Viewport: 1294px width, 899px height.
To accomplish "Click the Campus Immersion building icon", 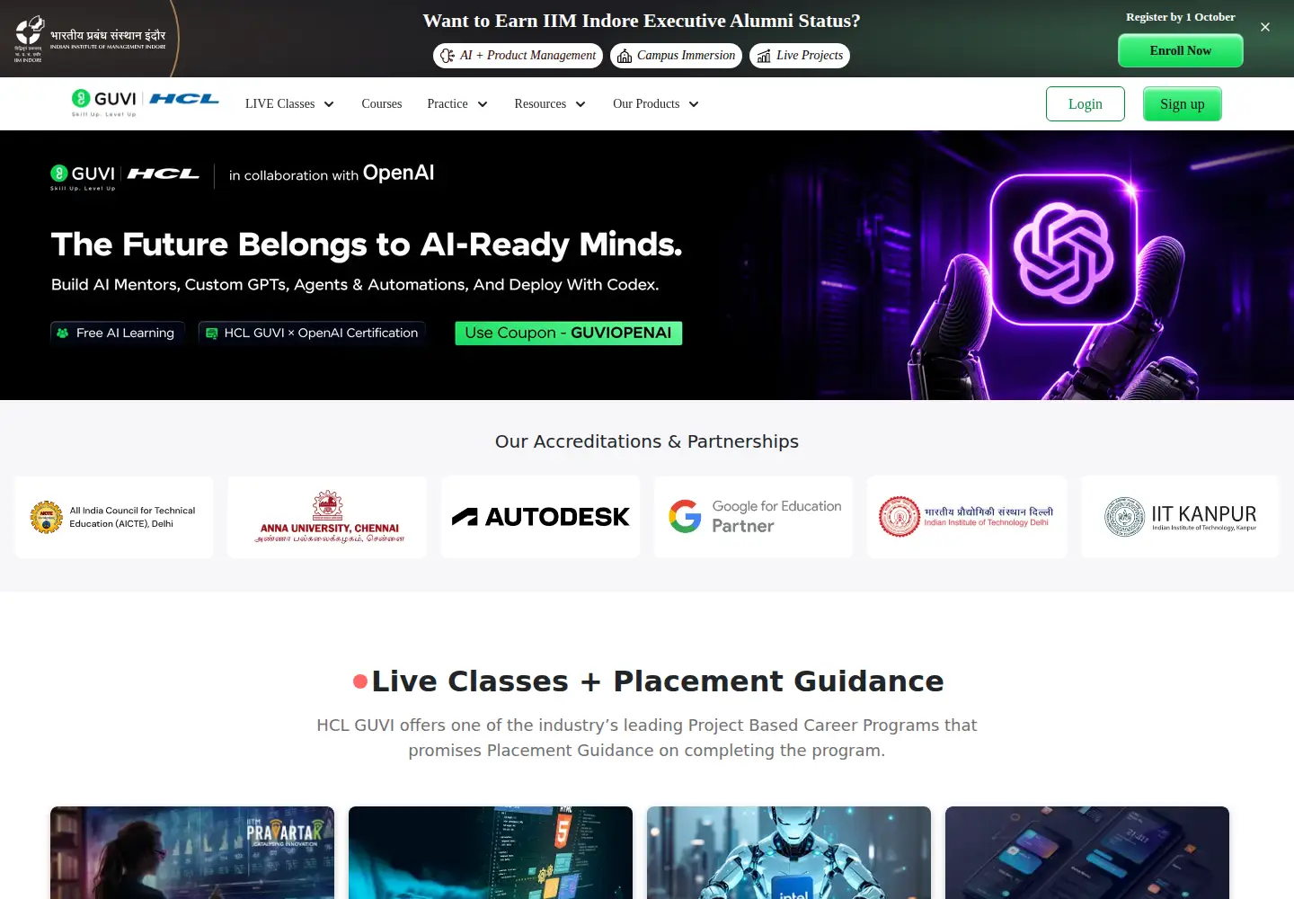I will [625, 56].
